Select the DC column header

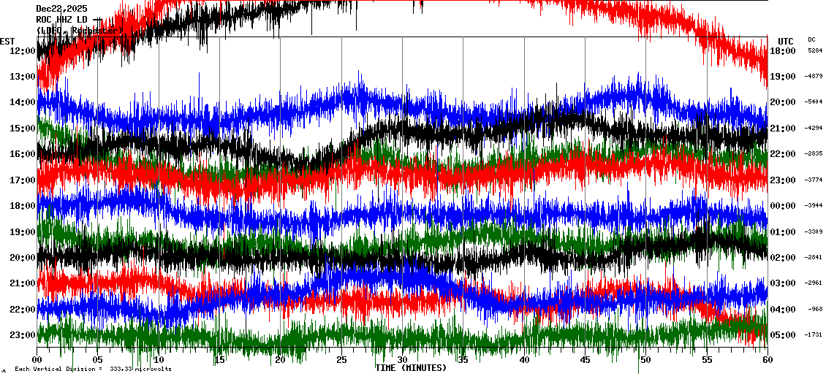tap(811, 39)
